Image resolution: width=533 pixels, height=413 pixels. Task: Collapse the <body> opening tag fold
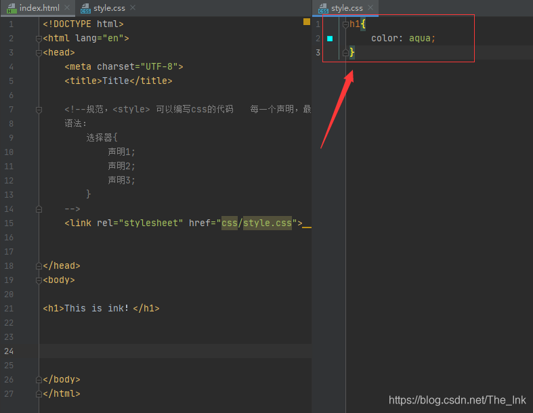[39, 280]
